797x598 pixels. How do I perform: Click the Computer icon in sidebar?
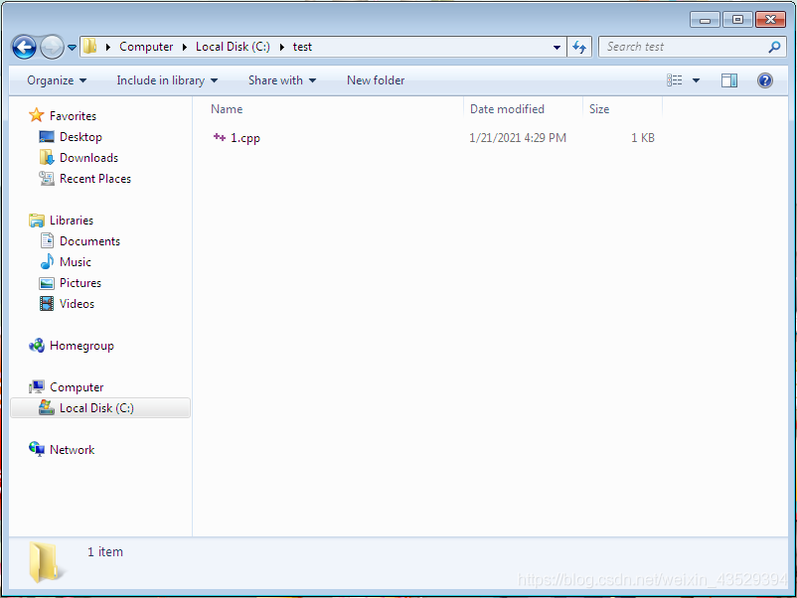37,386
